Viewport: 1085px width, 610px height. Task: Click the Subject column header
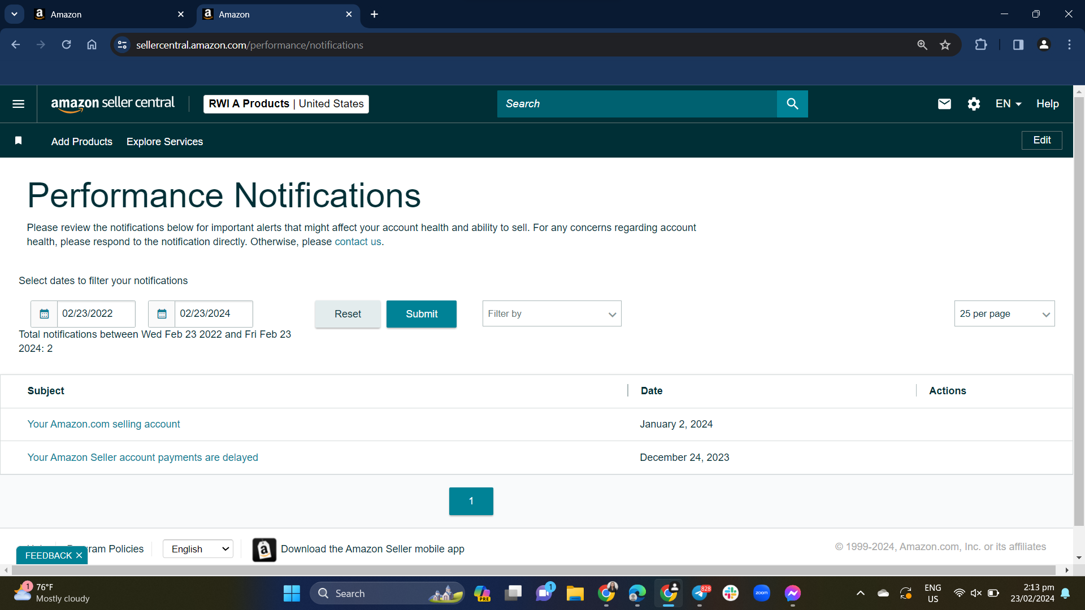pyautogui.click(x=46, y=391)
